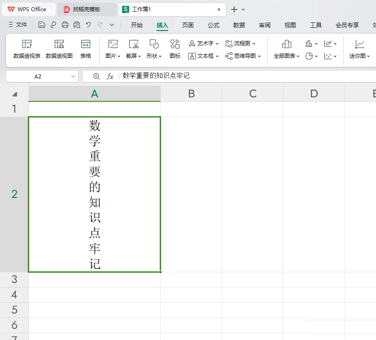Screen dimensions: 376x340
Task: Click the 图标 icons library button
Action: (175, 49)
